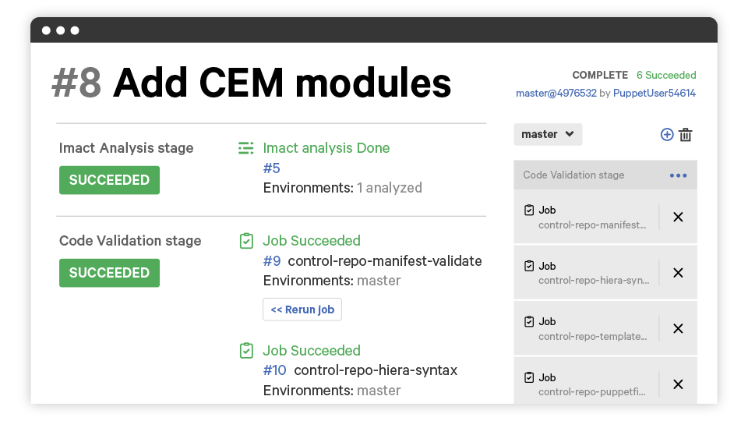
Task: Open Code Validation stage three-dot menu
Action: pyautogui.click(x=678, y=175)
